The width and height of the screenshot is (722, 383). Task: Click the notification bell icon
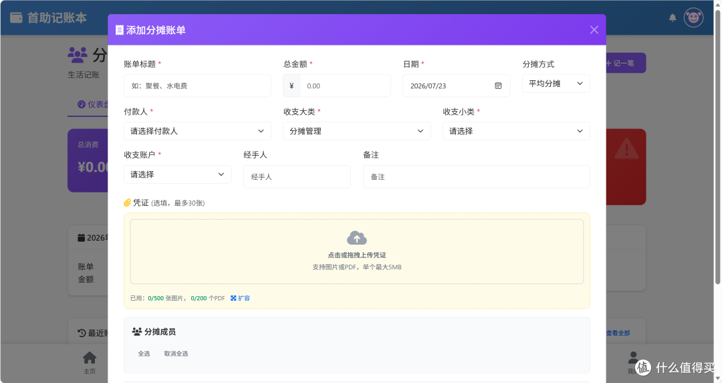(673, 17)
